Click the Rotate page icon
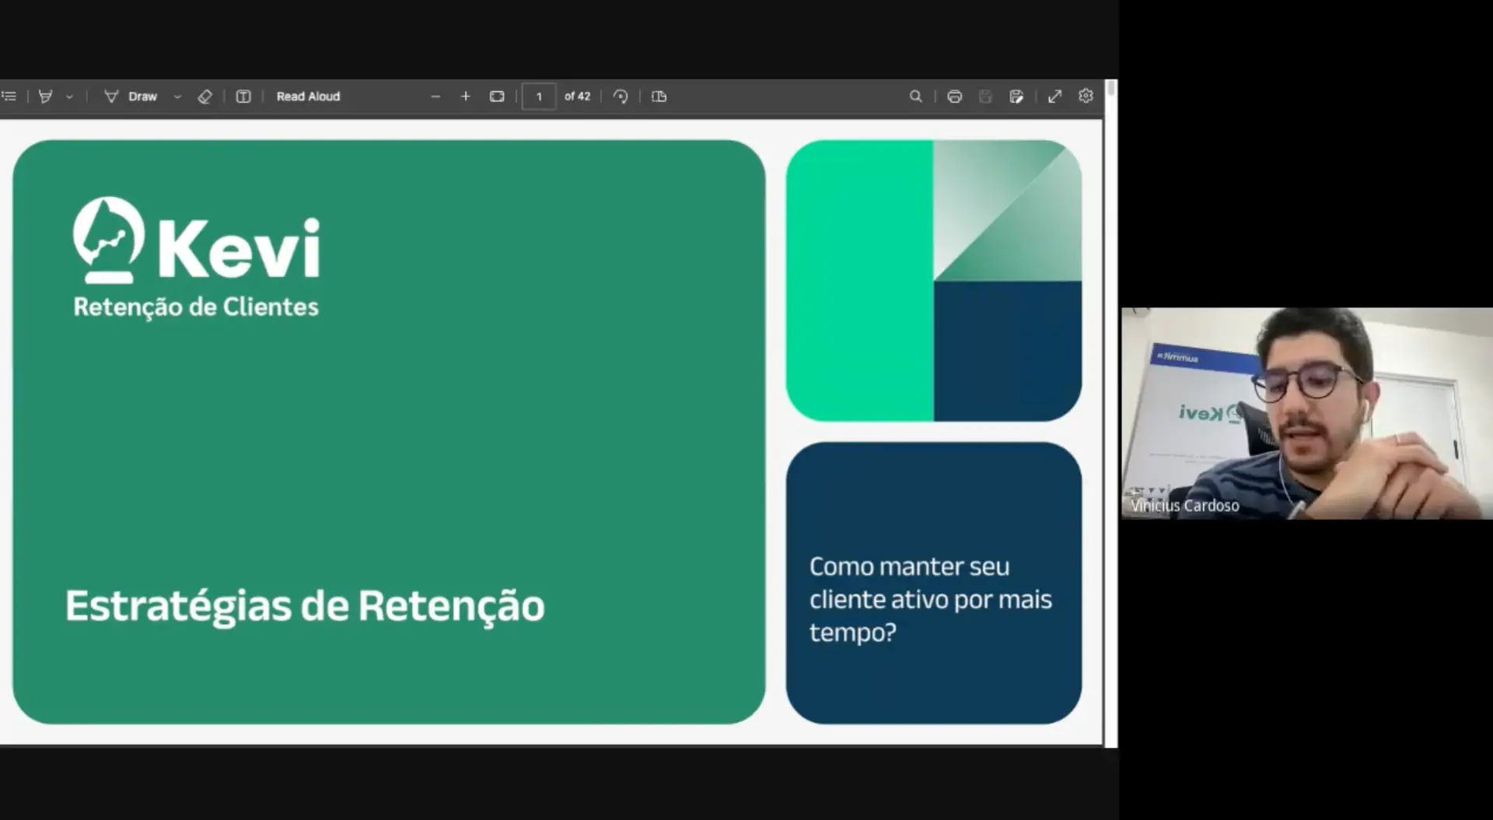 coord(621,96)
